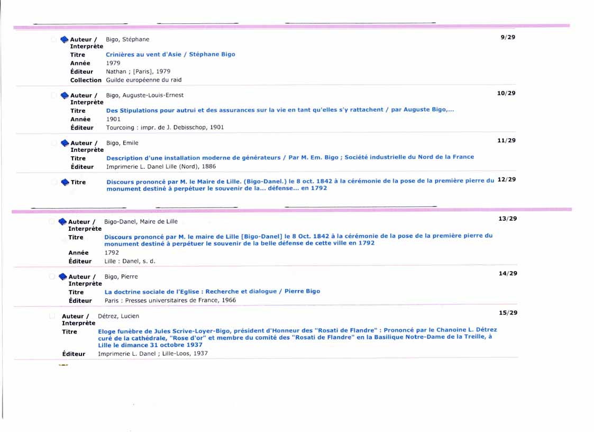Click author name Bigo-Danel, Maire de Lille
The width and height of the screenshot is (594, 432).
tap(141, 221)
